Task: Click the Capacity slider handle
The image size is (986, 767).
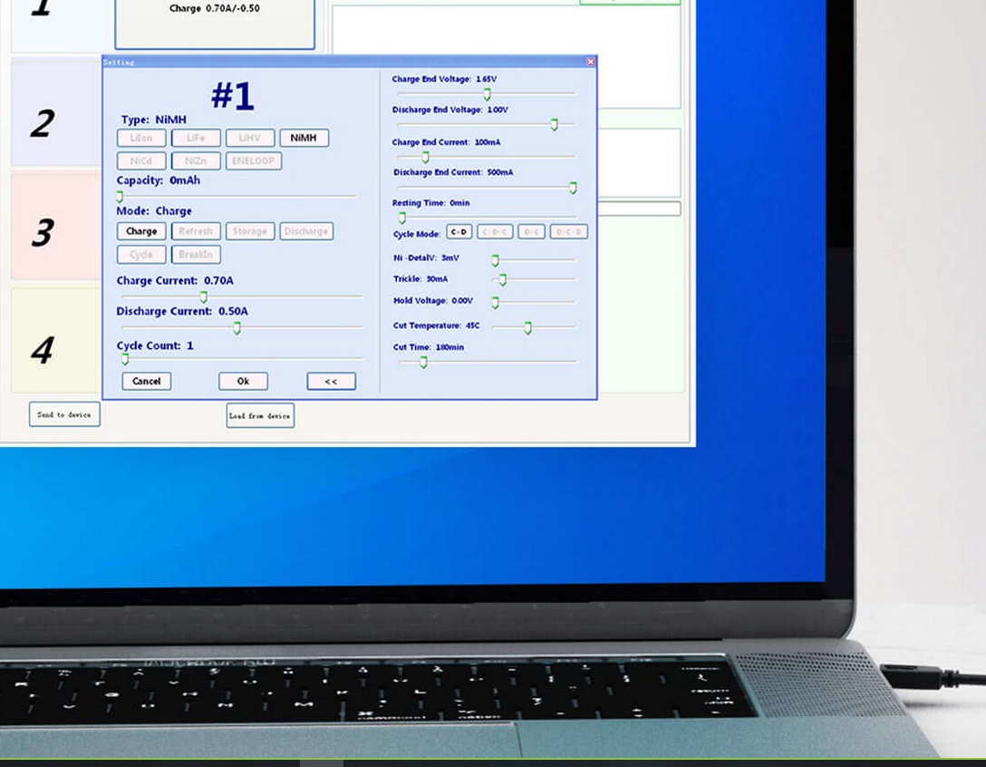Action: point(119,196)
